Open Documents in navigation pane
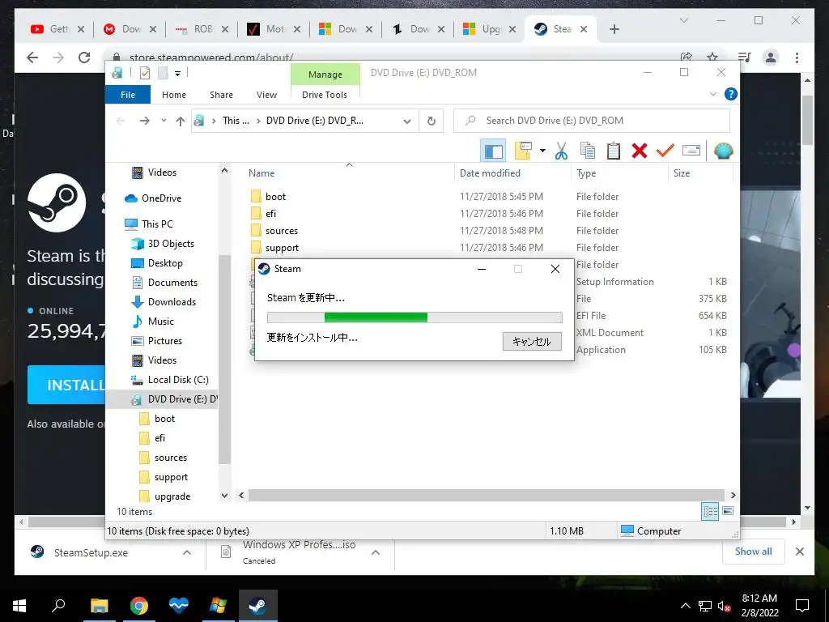This screenshot has width=829, height=622. (x=172, y=283)
